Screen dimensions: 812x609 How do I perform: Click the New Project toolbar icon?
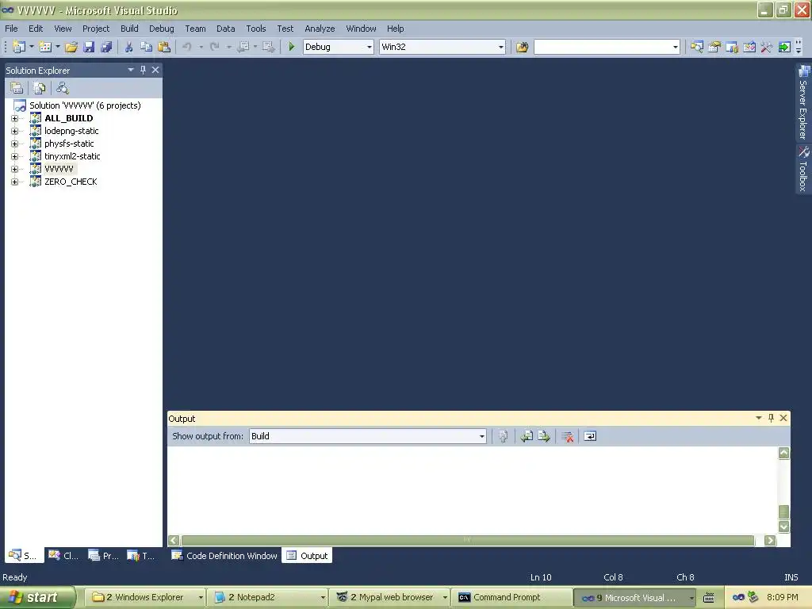[19, 47]
